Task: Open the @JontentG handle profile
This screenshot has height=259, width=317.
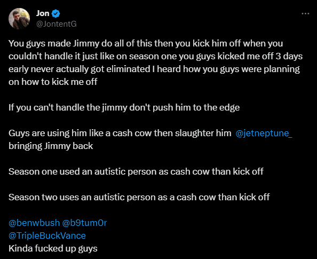Action: click(x=57, y=24)
